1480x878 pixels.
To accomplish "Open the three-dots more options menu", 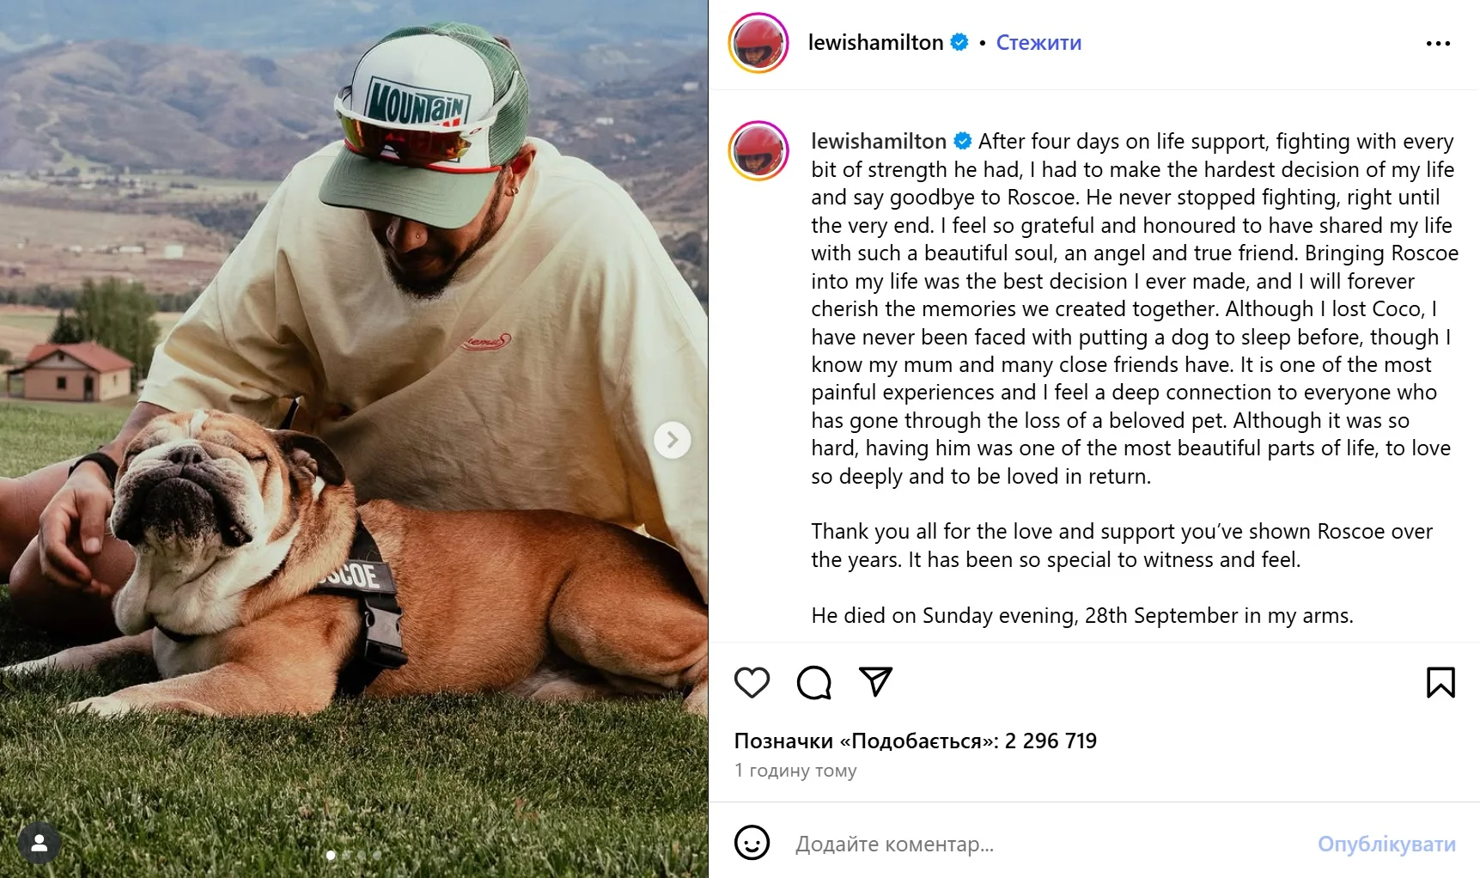I will point(1437,43).
